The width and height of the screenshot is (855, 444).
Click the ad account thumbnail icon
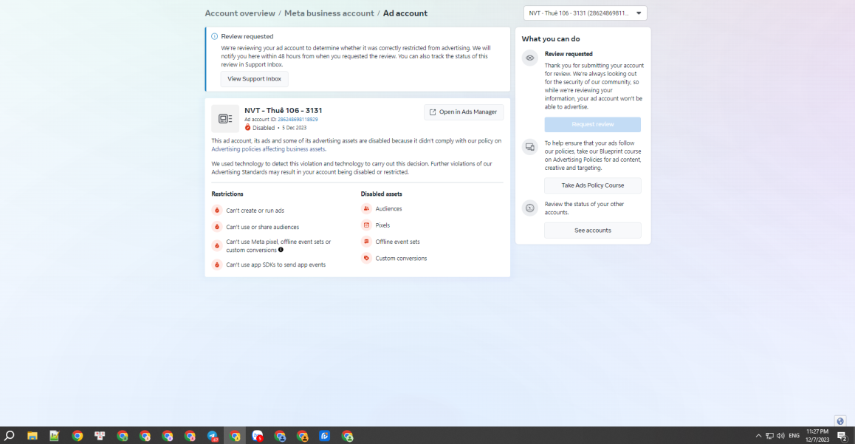225,118
